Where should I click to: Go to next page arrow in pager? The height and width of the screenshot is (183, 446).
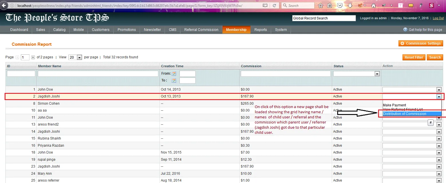[33, 57]
